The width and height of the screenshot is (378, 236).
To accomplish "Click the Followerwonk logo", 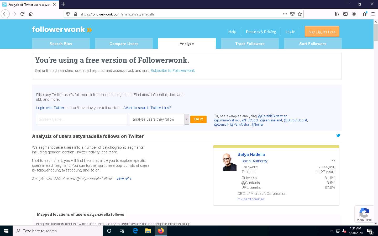I will point(62,29).
